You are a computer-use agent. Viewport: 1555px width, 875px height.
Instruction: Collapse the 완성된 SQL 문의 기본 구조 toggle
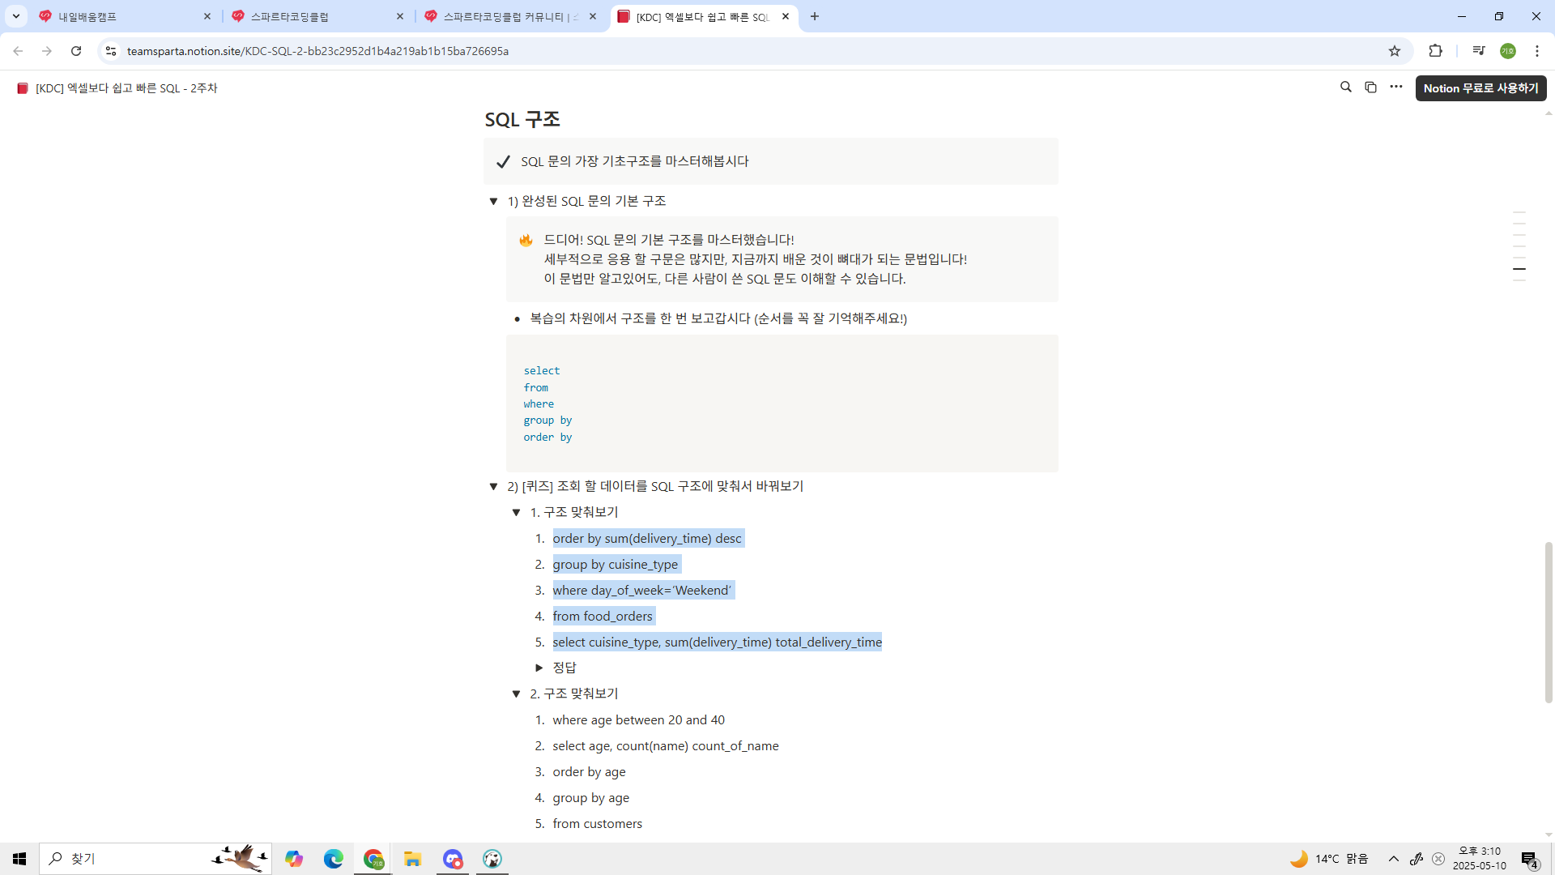point(493,201)
